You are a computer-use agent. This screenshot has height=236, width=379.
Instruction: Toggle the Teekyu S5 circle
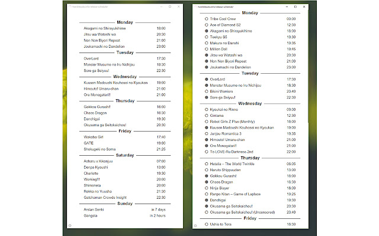(x=207, y=37)
